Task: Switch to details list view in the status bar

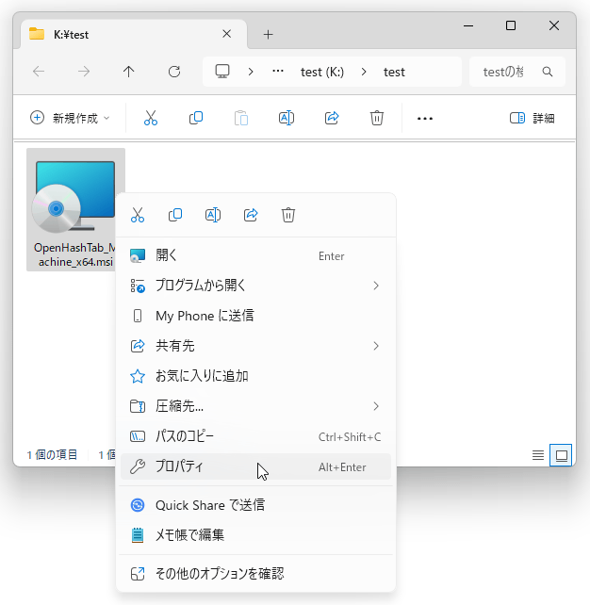Action: click(538, 455)
